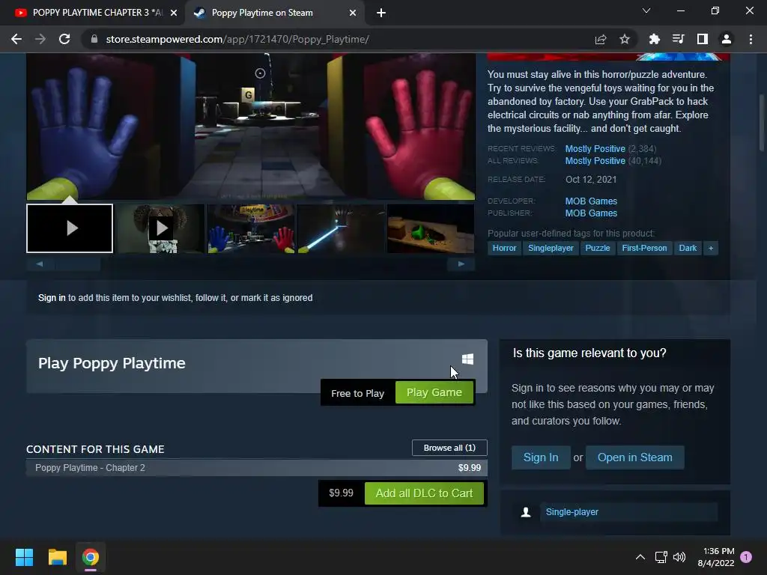Click the Sign in wishlist link
The image size is (767, 575).
(52, 298)
